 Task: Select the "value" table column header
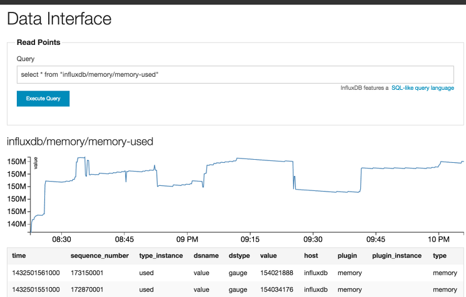268,255
